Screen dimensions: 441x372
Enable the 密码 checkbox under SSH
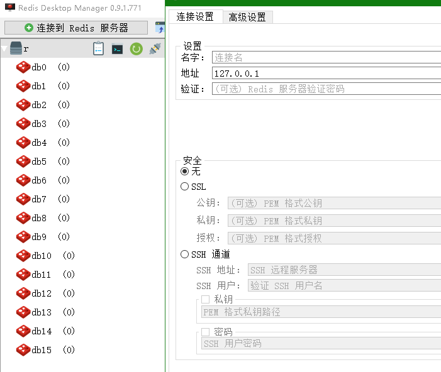205,332
